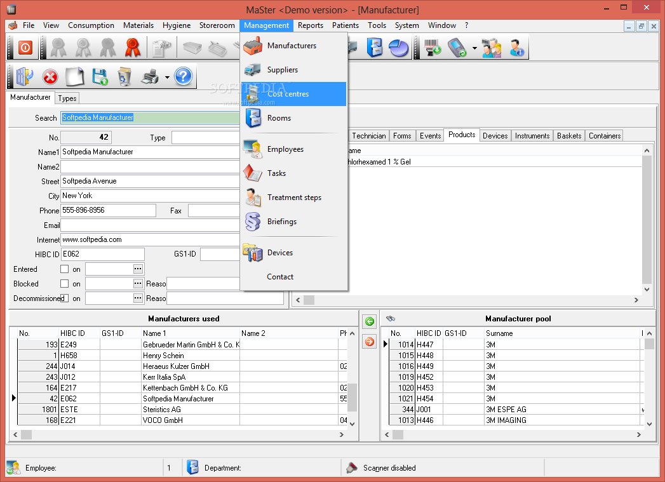Click the blue filing cabinet toolbar icon

[375, 48]
